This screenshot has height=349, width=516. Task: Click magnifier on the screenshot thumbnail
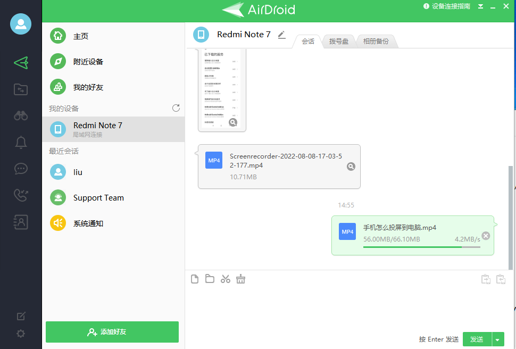(x=233, y=122)
